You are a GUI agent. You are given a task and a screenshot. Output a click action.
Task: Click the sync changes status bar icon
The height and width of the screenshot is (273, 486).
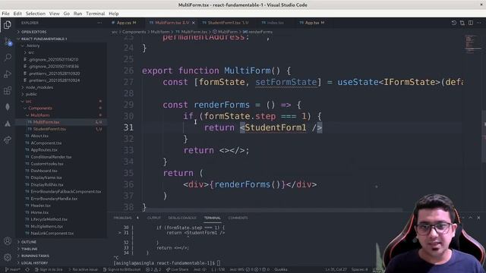pos(27,270)
